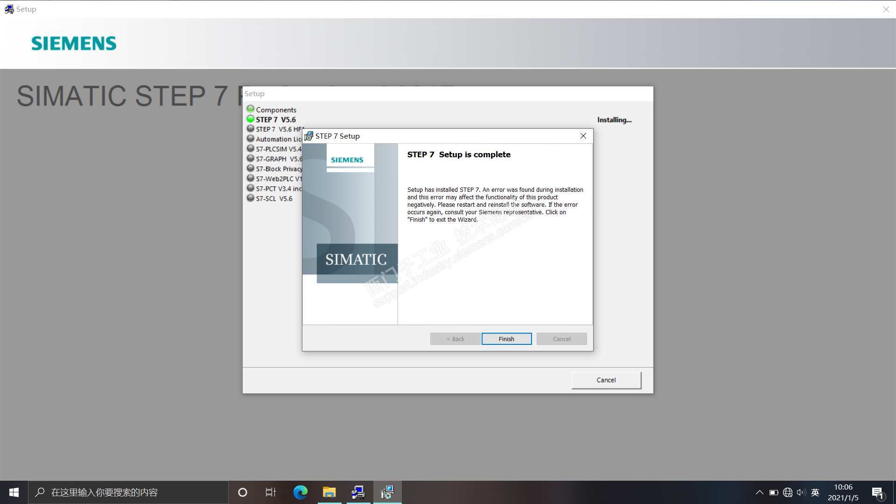Click the S7-SCL V5.6 status icon
This screenshot has width=896, height=504.
(251, 198)
